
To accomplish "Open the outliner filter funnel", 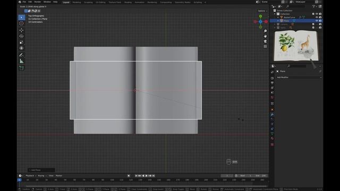I will point(313,6).
